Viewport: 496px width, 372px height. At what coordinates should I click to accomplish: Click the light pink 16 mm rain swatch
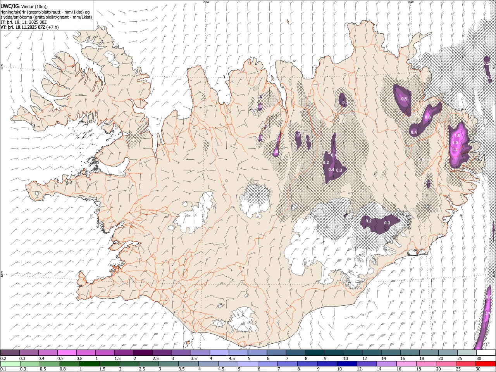click(x=407, y=364)
